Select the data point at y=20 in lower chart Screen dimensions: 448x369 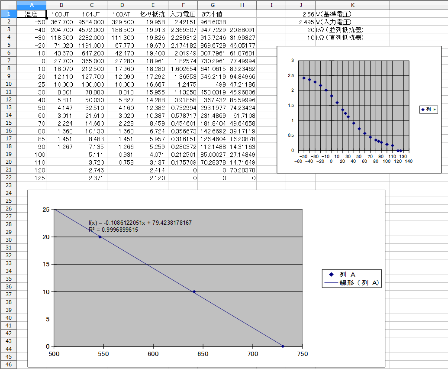point(100,237)
